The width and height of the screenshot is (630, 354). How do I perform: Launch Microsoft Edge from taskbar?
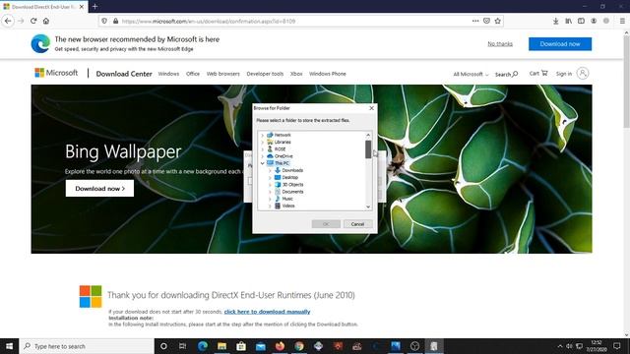pyautogui.click(x=203, y=346)
